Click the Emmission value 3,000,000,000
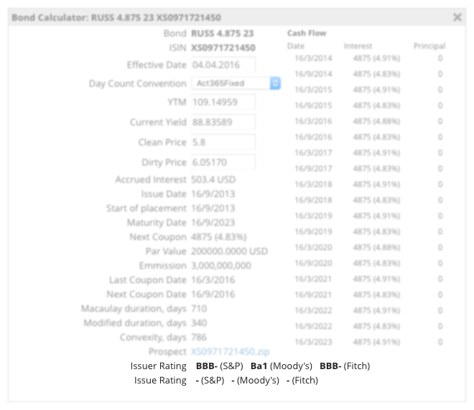The height and width of the screenshot is (410, 474). pos(221,265)
